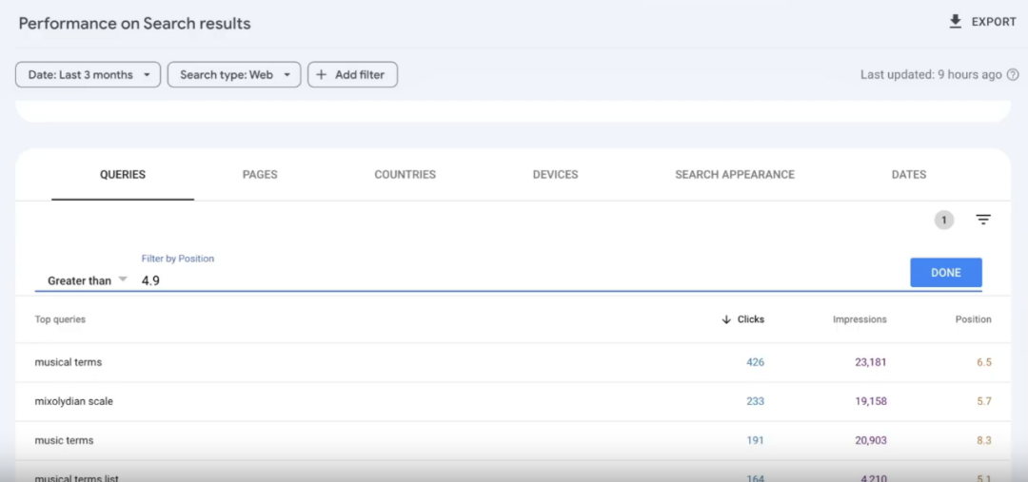Click the Export download icon
Viewport: 1028px width, 482px height.
[956, 22]
